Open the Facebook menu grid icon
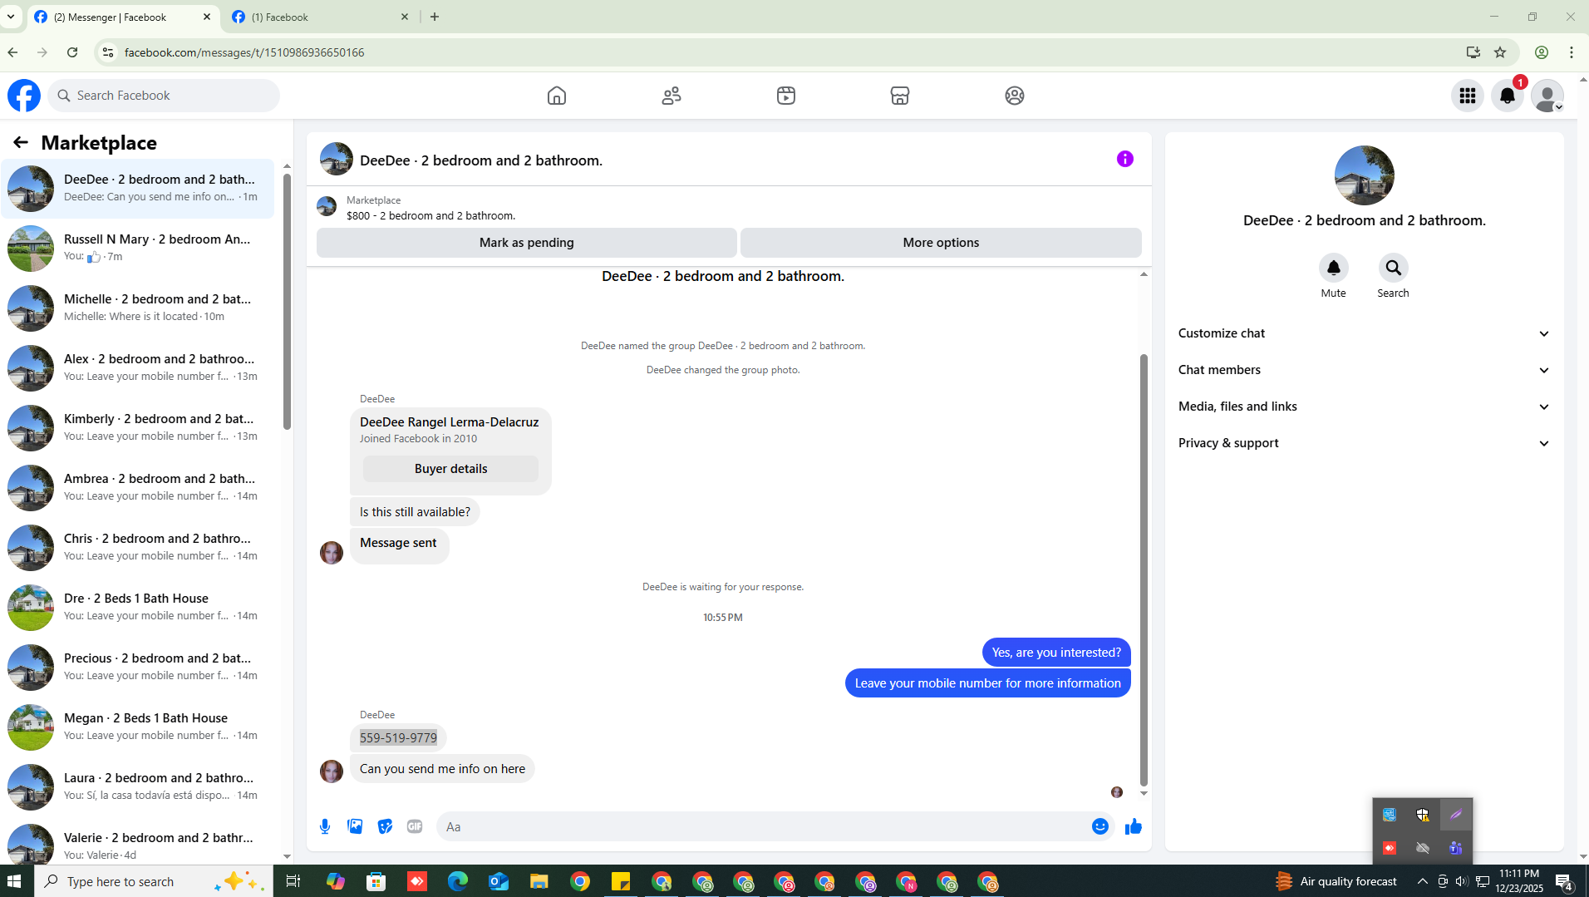1589x897 pixels. pyautogui.click(x=1468, y=96)
